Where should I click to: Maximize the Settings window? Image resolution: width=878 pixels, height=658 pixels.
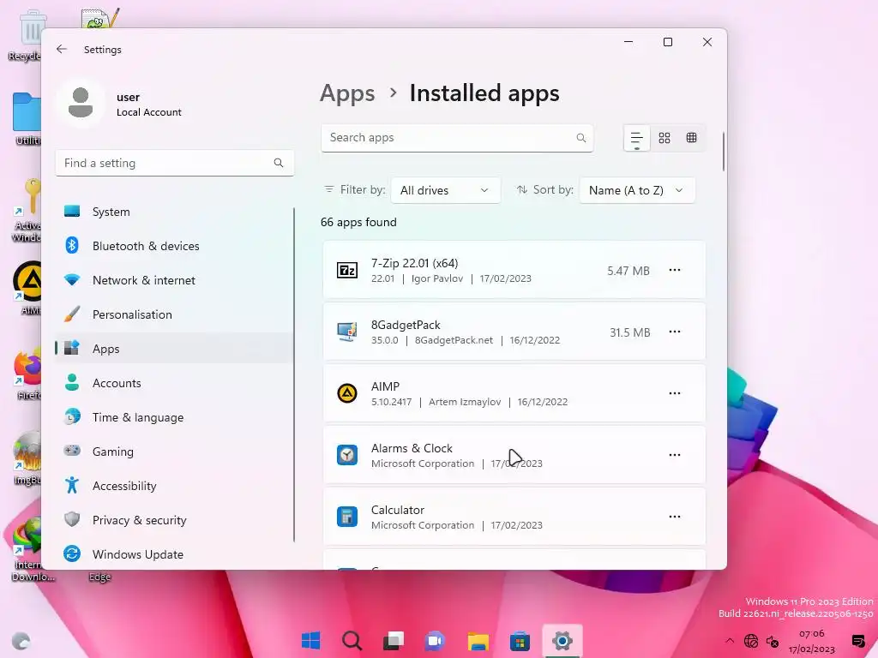(x=667, y=42)
